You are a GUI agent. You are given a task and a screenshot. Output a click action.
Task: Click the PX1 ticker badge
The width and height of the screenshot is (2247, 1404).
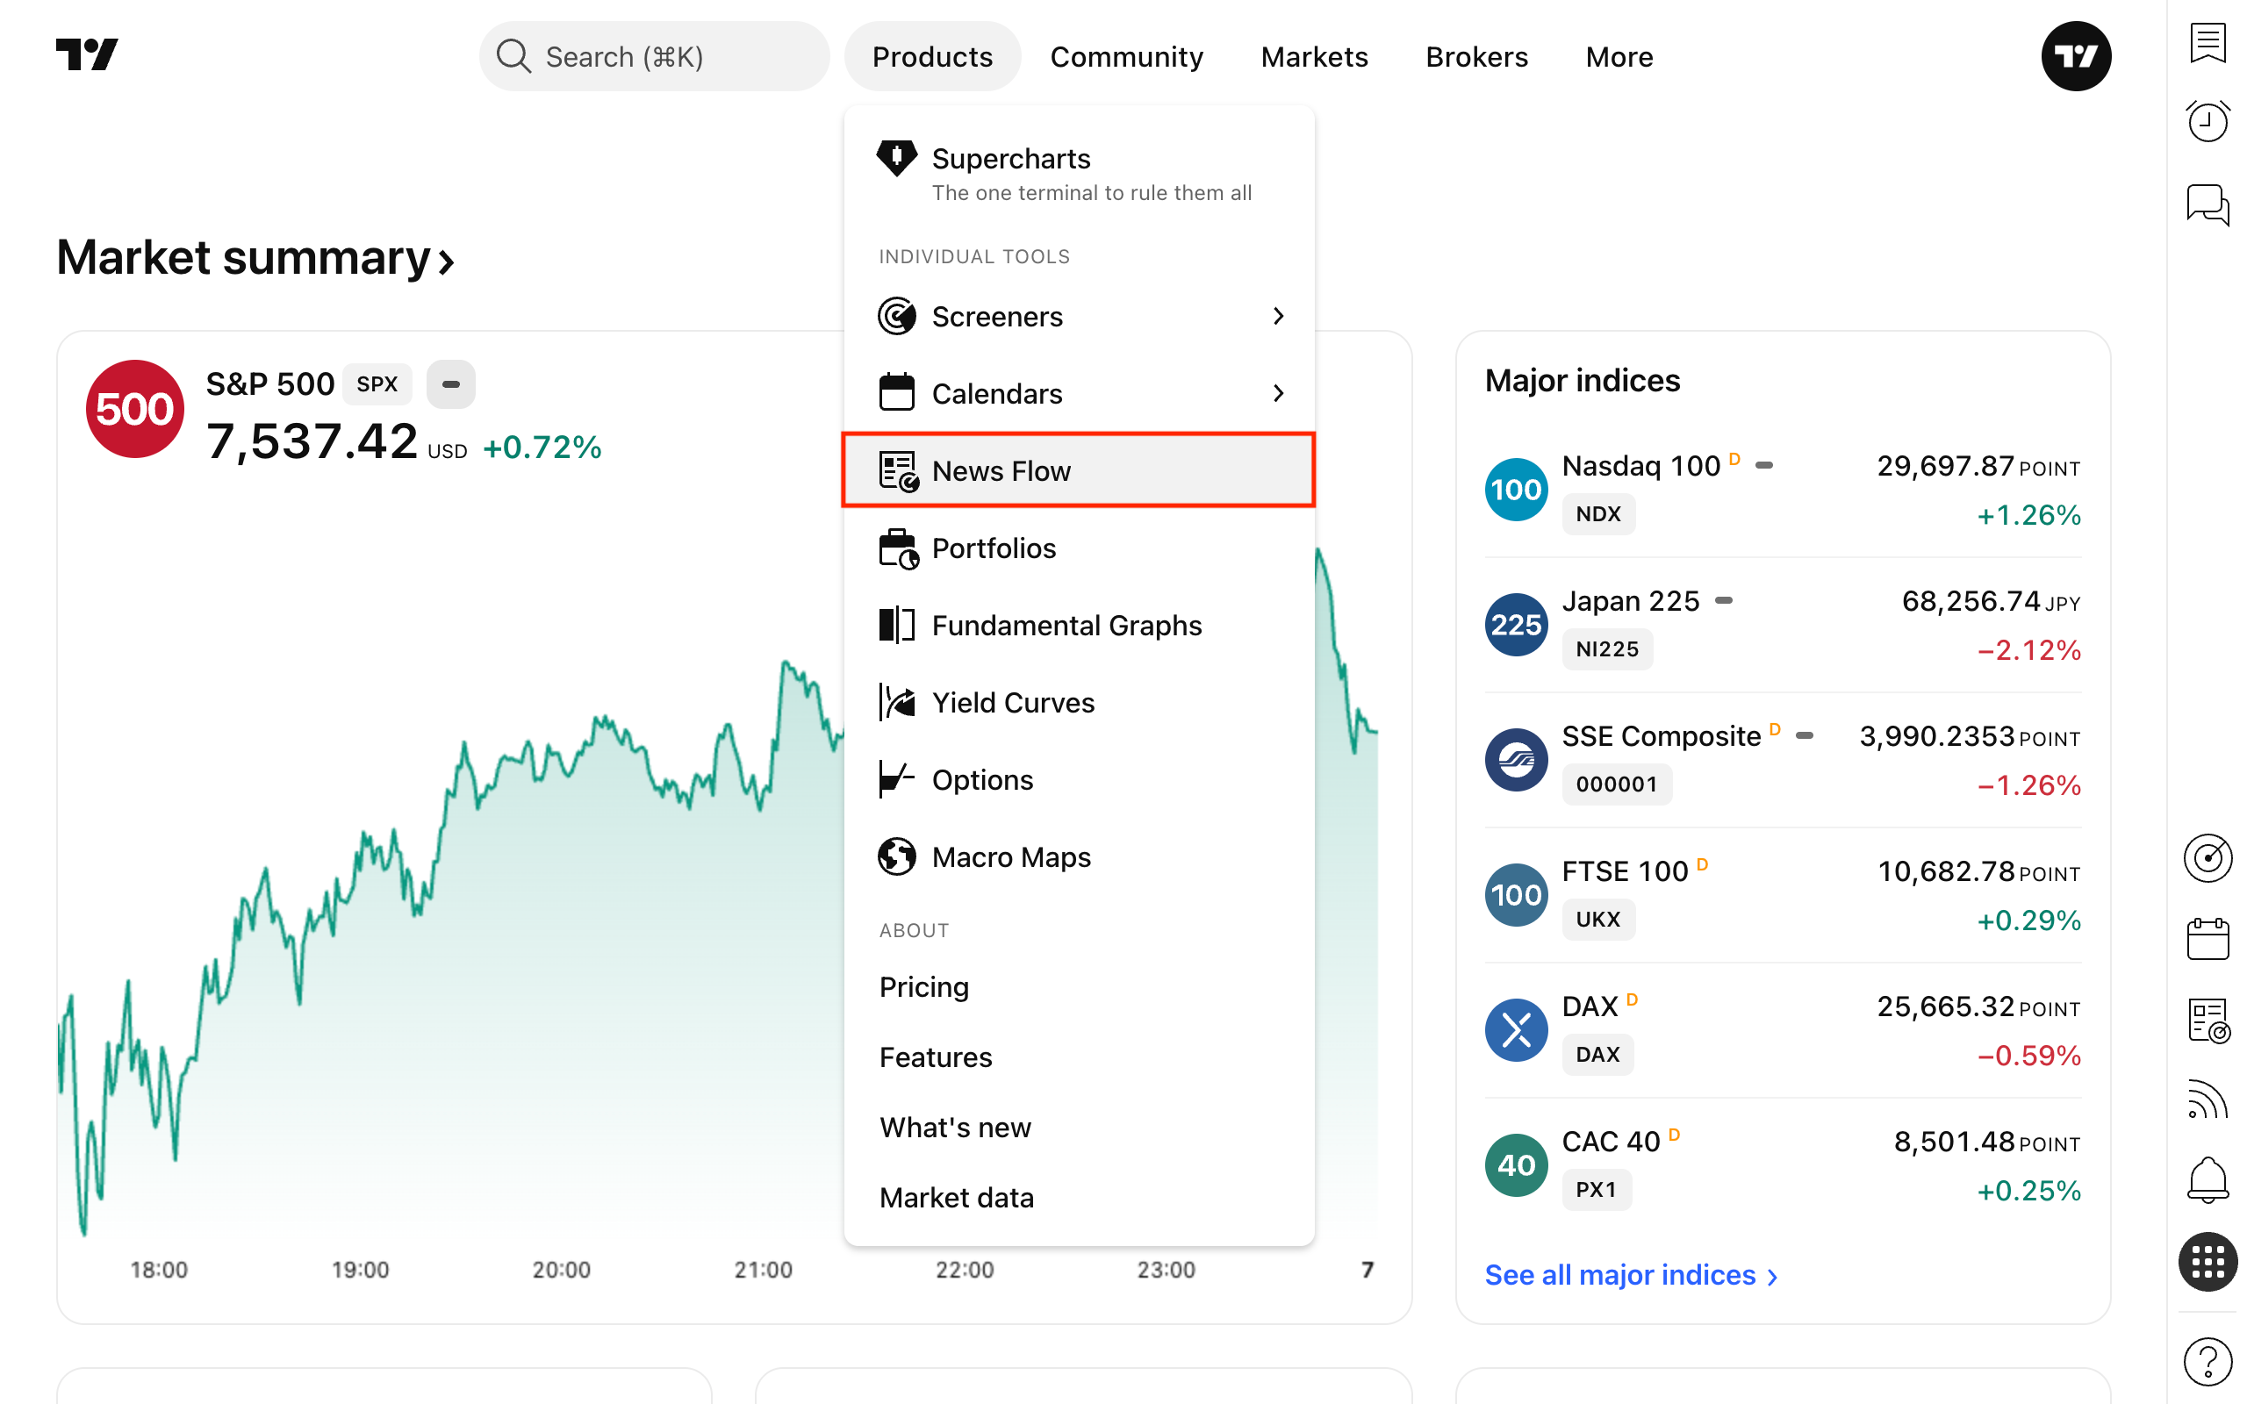[x=1596, y=1190]
